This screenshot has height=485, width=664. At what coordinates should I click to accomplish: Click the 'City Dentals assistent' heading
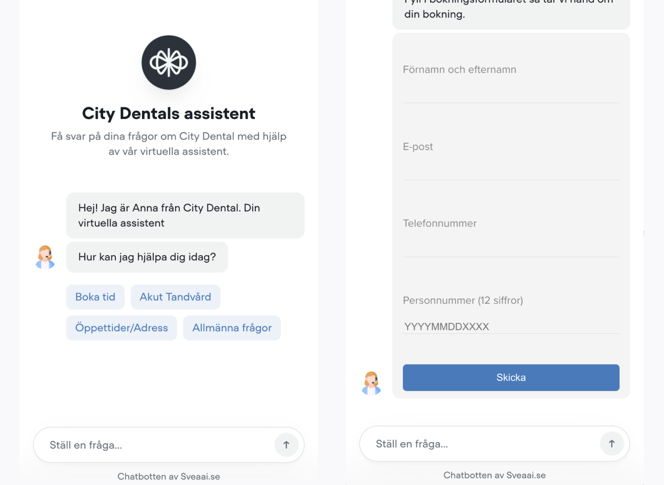pyautogui.click(x=169, y=113)
